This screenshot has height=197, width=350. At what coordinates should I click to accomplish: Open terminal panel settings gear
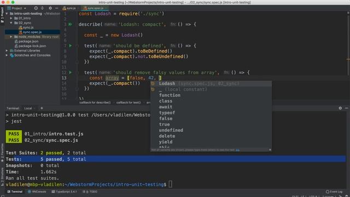tap(340, 108)
